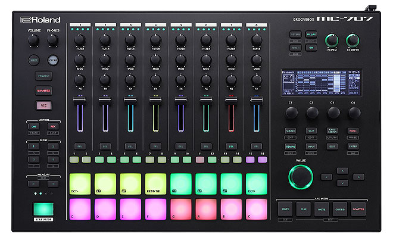393x243 pixels.
Task: Toggle the REVERB effect button
Action: coord(295,35)
